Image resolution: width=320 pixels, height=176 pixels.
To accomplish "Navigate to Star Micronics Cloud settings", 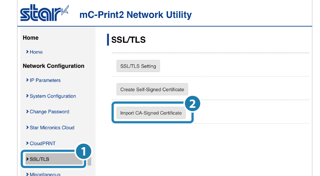I will (x=52, y=128).
